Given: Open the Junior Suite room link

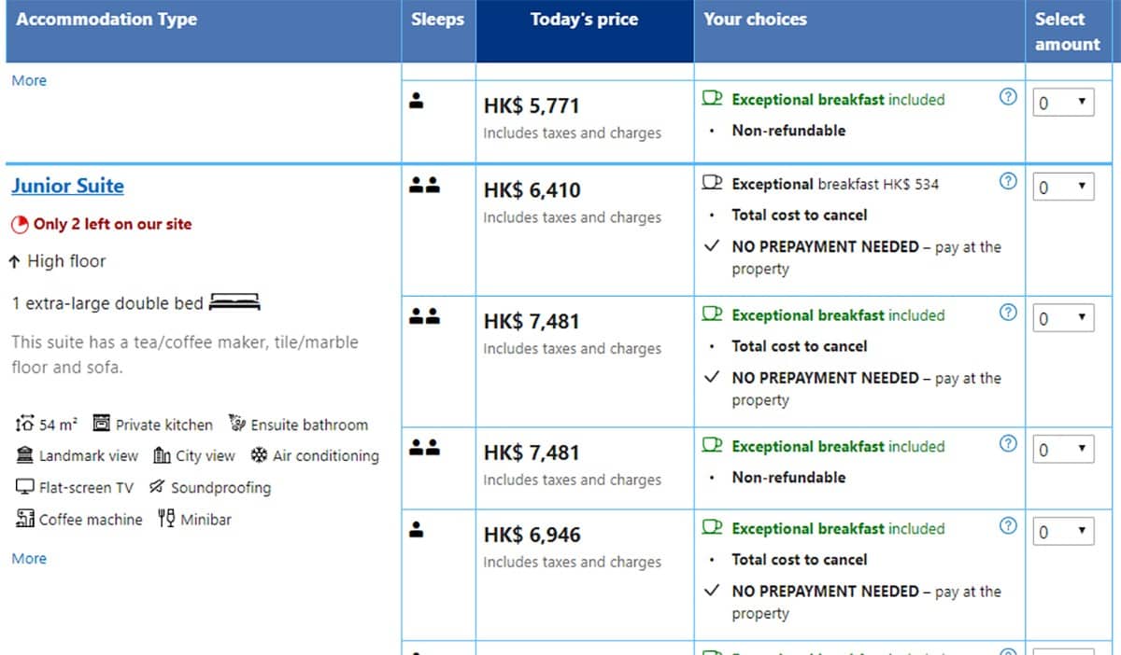Looking at the screenshot, I should click(67, 186).
